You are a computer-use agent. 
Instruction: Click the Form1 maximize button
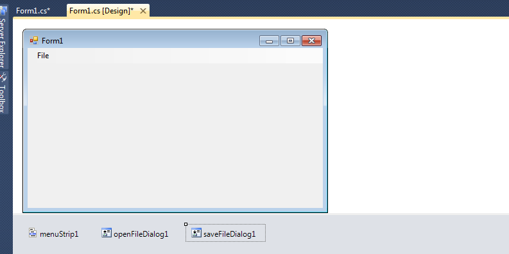coord(290,41)
